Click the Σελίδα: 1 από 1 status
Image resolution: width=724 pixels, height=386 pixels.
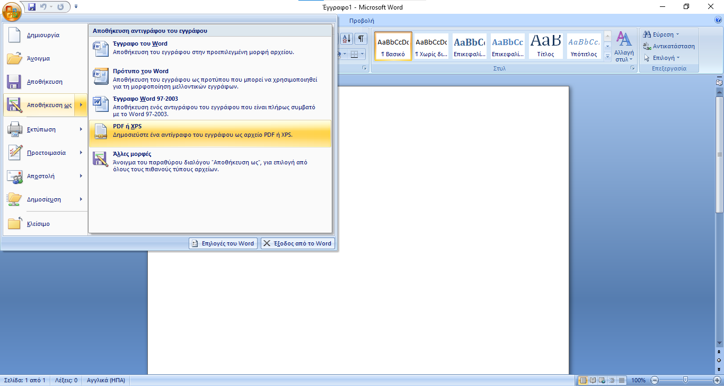25,380
